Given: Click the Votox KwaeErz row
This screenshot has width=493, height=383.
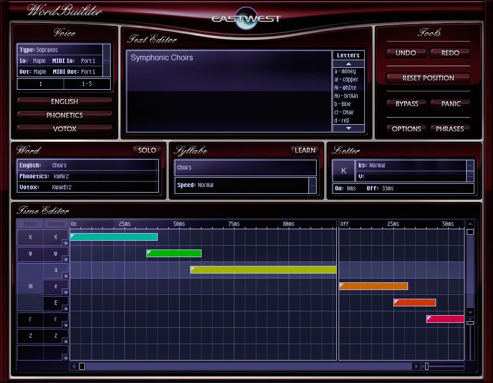Looking at the screenshot, I should coord(88,187).
